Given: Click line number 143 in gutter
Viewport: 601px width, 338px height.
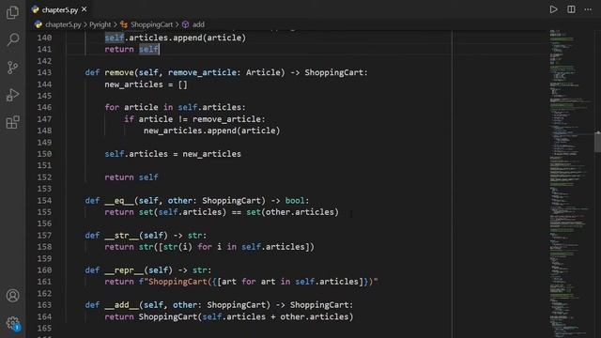Looking at the screenshot, I should coord(44,72).
